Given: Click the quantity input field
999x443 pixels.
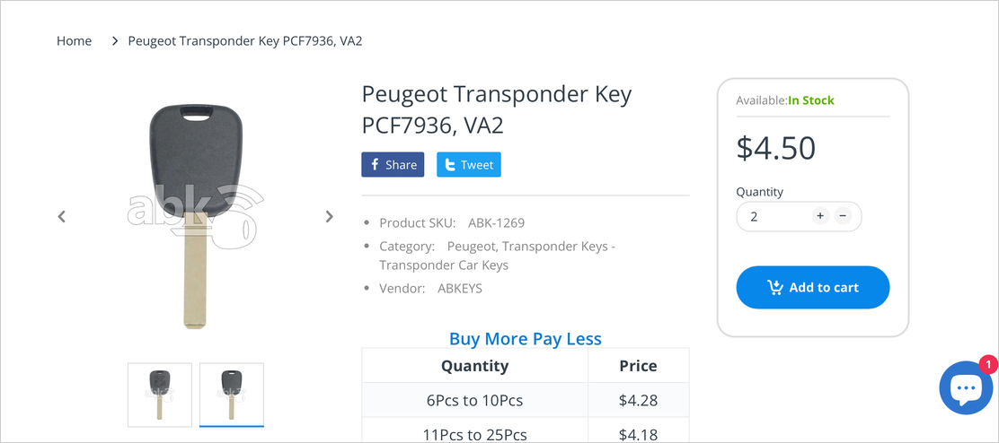Looking at the screenshot, I should [x=773, y=216].
